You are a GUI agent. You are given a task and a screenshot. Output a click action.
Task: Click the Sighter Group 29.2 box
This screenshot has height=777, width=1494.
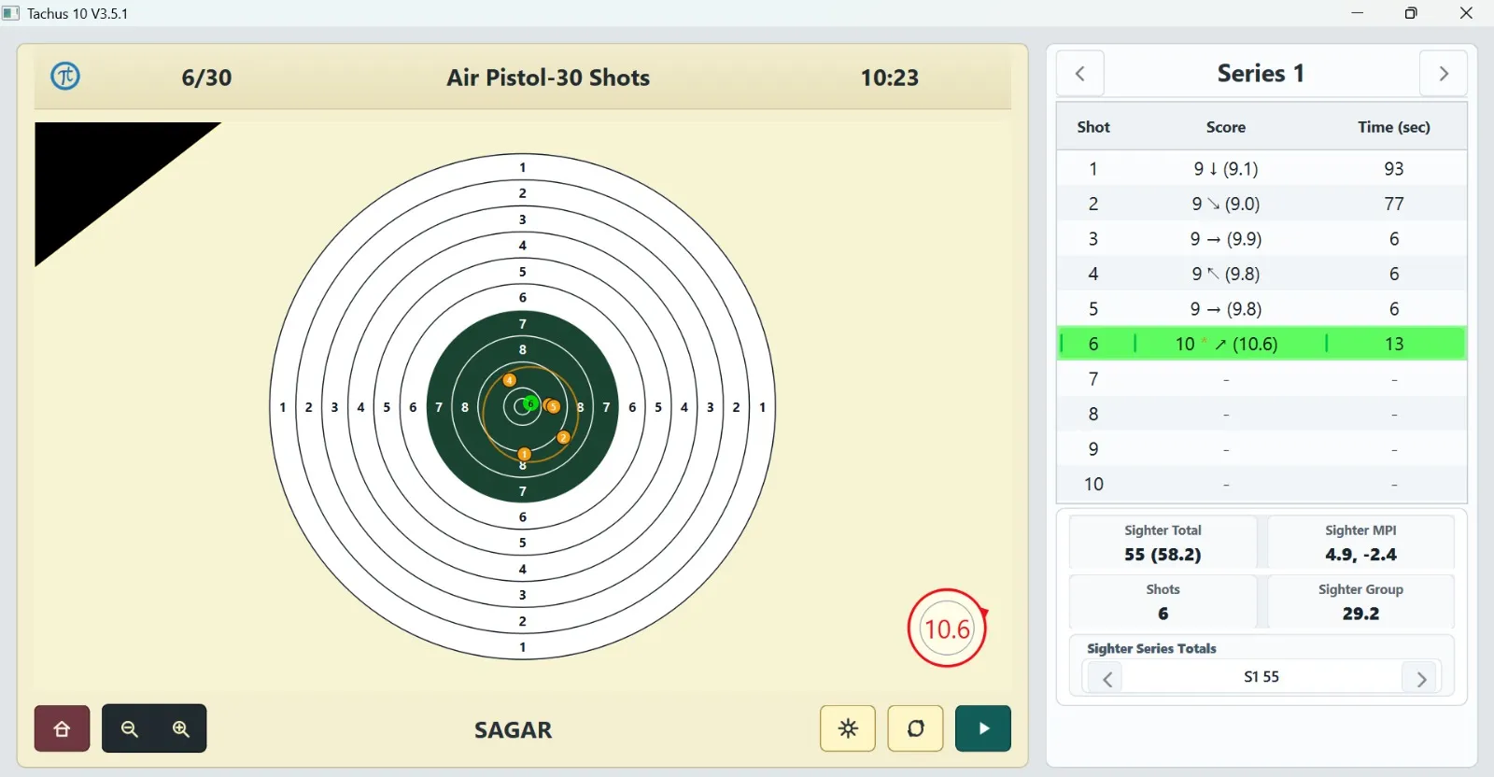click(x=1360, y=602)
